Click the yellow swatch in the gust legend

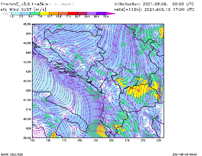[44, 13]
